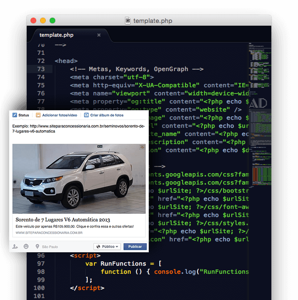Click opening <script> tag on line 96
The height and width of the screenshot is (300, 298).
85,256
